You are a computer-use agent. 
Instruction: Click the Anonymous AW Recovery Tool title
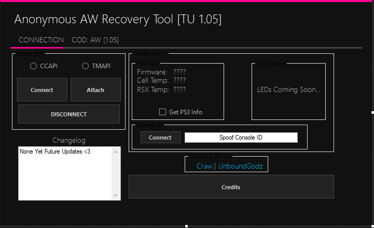pos(118,19)
